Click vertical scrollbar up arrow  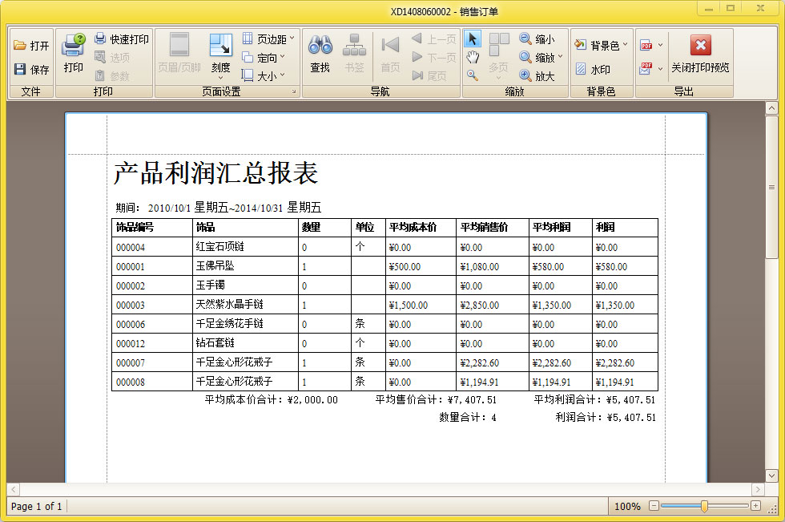click(771, 107)
